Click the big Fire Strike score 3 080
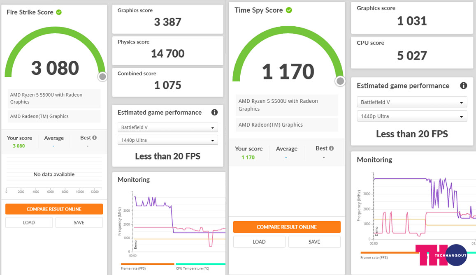Viewport: 476px width, 275px height. pos(55,68)
